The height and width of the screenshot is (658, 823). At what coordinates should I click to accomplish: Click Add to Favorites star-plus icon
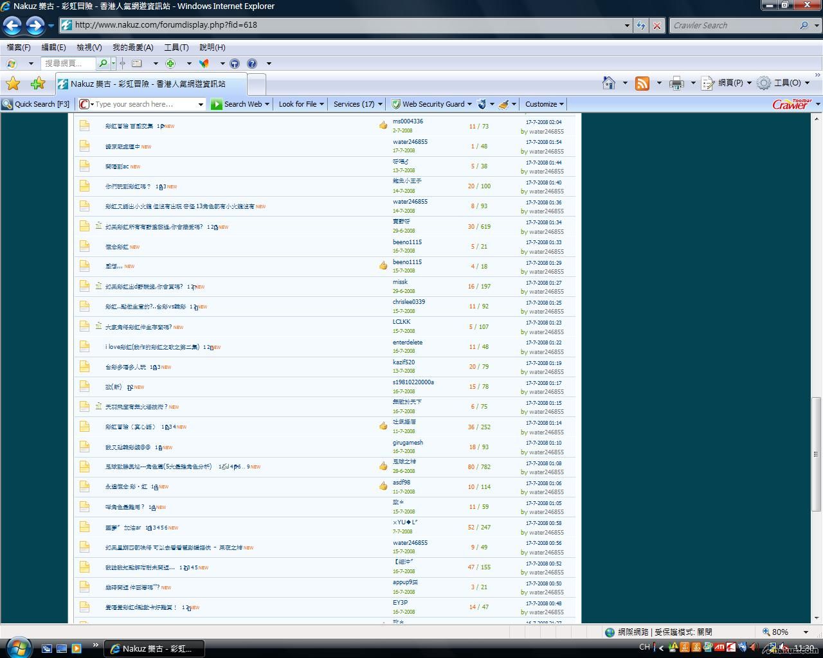click(x=38, y=84)
